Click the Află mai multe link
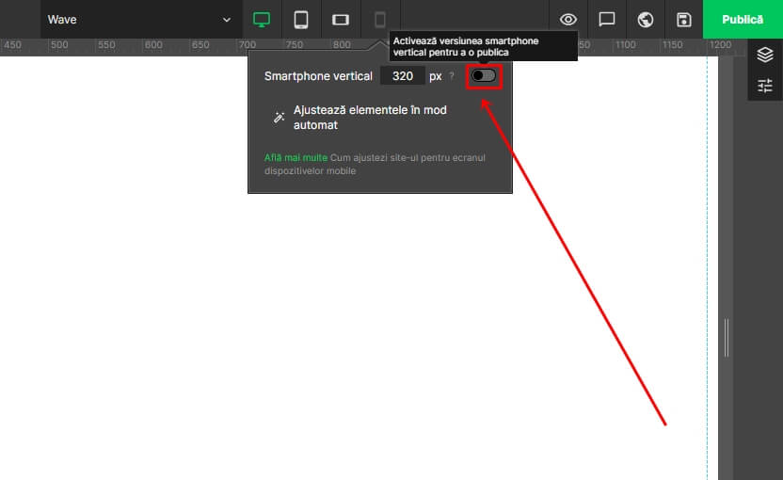 [x=296, y=158]
